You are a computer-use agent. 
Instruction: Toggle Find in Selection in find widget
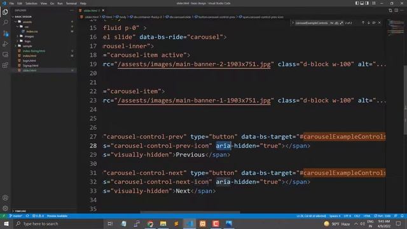(374, 23)
